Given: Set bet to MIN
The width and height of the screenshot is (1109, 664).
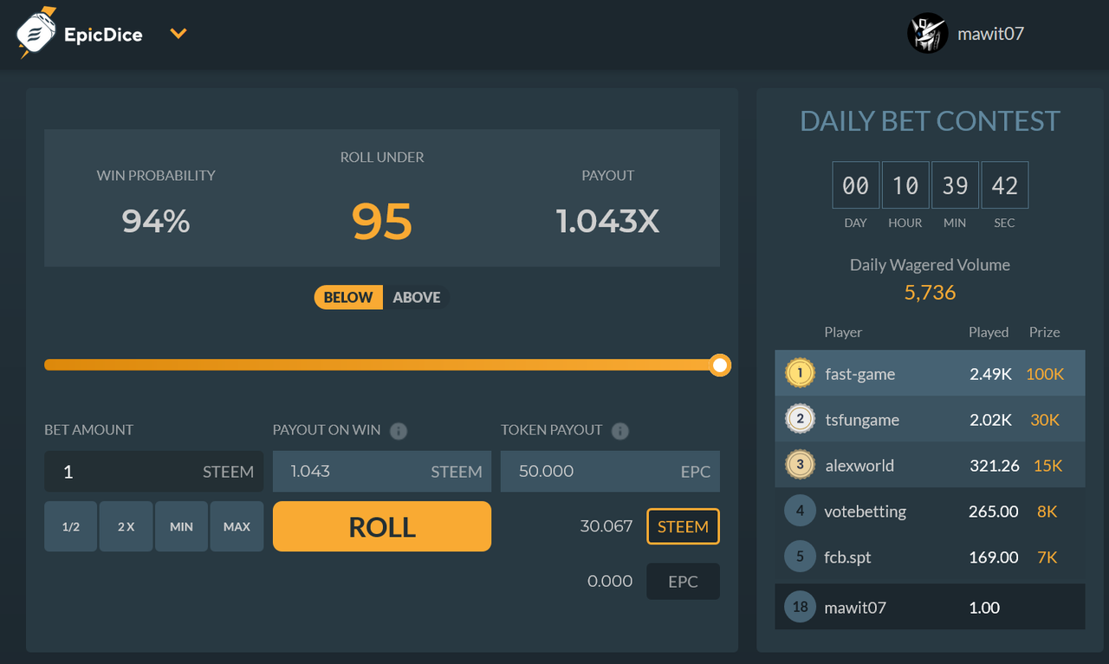Looking at the screenshot, I should coord(182,526).
